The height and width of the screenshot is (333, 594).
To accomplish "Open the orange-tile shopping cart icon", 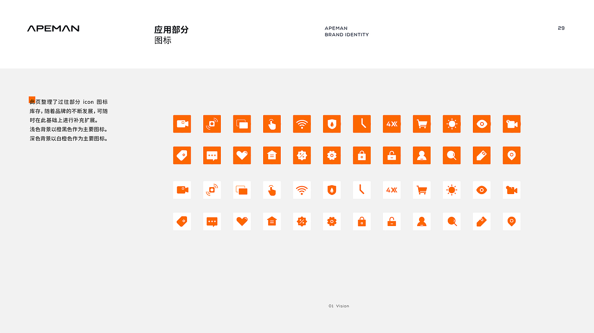I will click(422, 124).
